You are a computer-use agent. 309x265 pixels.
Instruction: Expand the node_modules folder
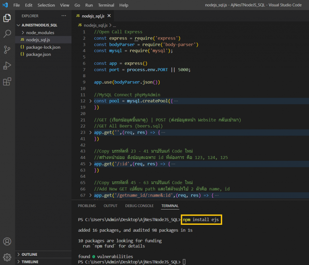(x=40, y=33)
